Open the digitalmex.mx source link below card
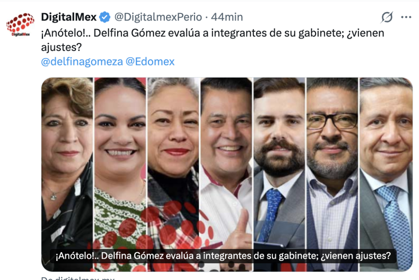 point(78,278)
